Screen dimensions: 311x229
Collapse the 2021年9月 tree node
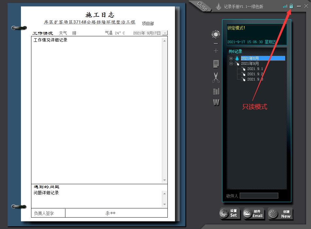click(231, 63)
